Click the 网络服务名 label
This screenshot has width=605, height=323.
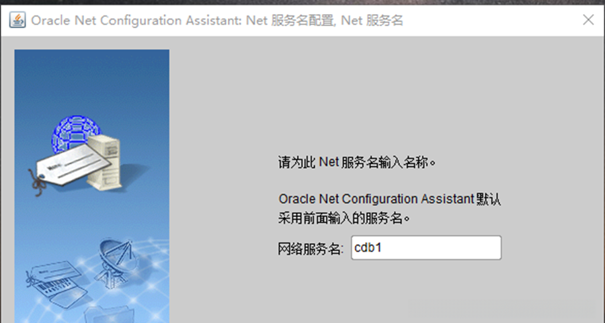pos(311,248)
